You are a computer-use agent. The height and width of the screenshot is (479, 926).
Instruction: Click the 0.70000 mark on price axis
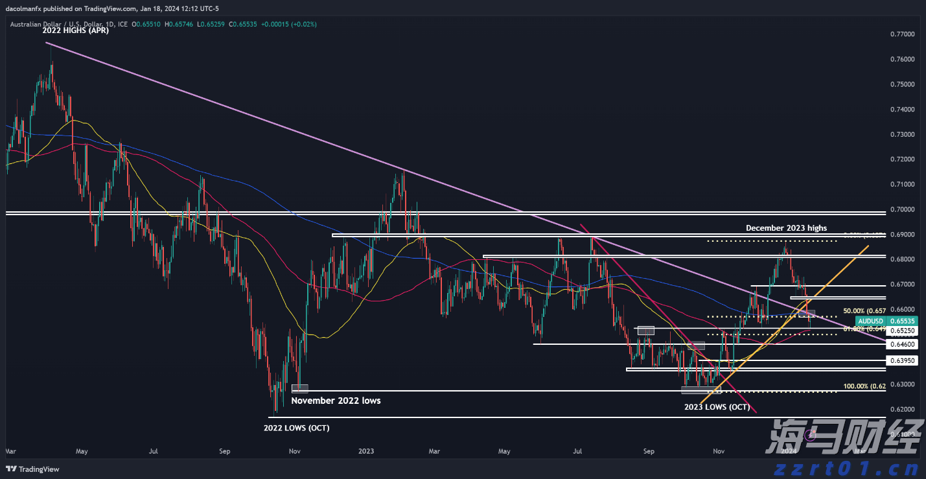(x=901, y=209)
